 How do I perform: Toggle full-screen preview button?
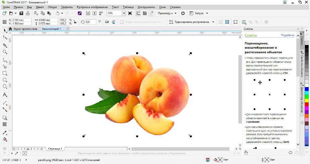point(130,13)
